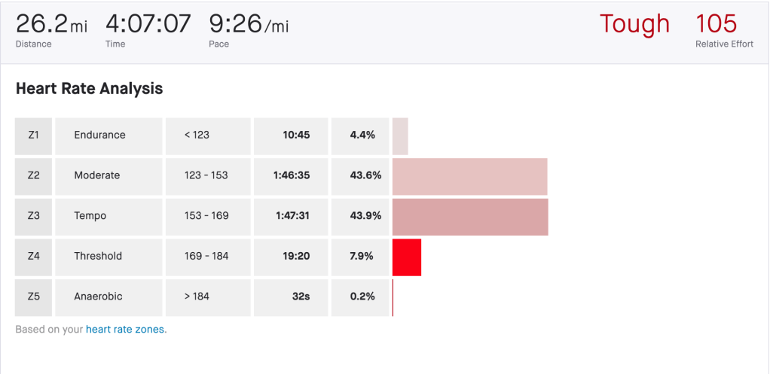
Task: Select the 1:46:35 time in zone
Action: [x=292, y=176]
